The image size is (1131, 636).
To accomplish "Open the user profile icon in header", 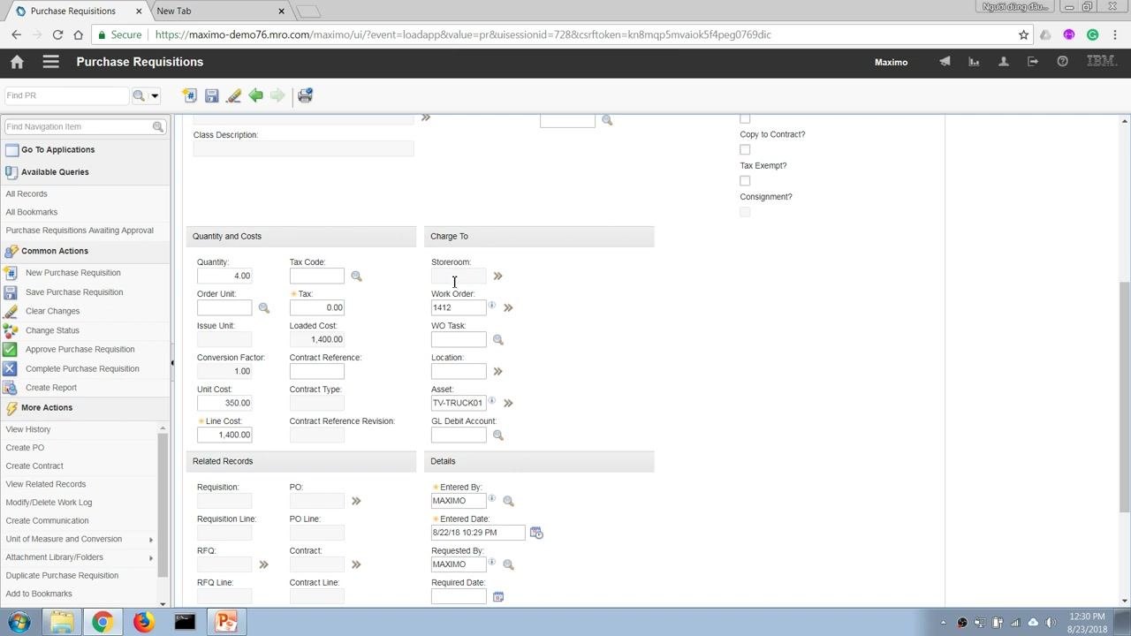I will coord(1003,62).
